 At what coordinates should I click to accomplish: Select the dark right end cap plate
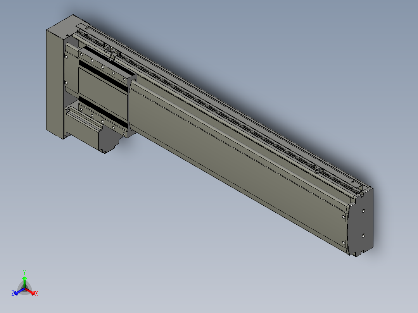(x=361, y=222)
